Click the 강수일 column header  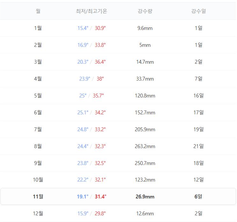[198, 11]
